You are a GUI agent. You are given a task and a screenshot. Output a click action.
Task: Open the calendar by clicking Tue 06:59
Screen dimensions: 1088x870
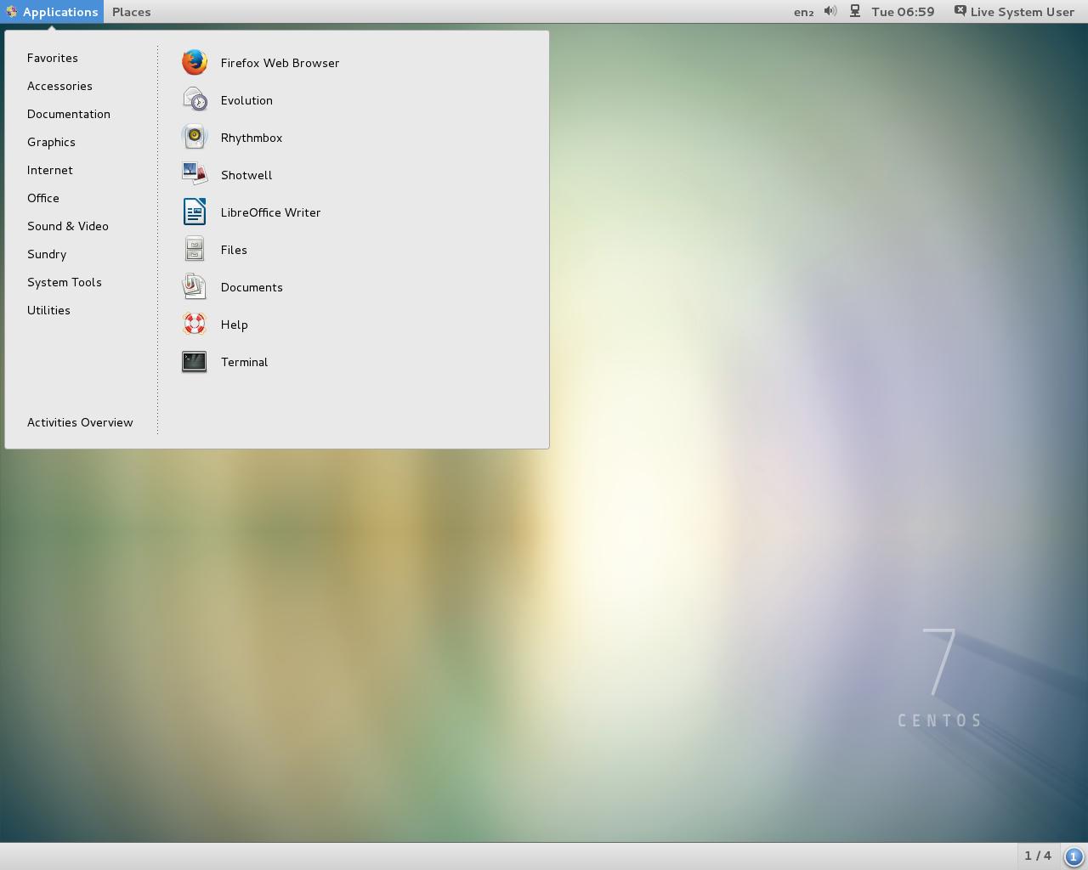tap(903, 12)
